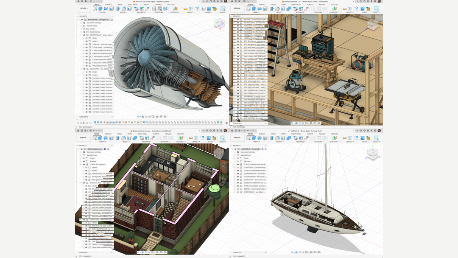Pick the Insert Canvas image icon in turbofan window
The height and width of the screenshot is (258, 458).
coord(209,9)
